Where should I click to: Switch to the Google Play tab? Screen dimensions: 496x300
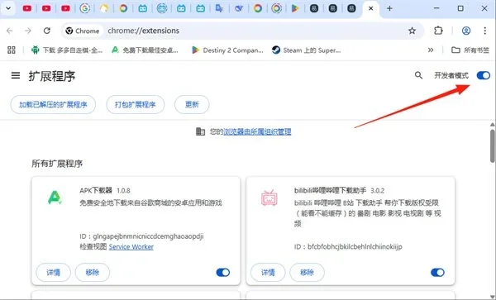click(295, 8)
